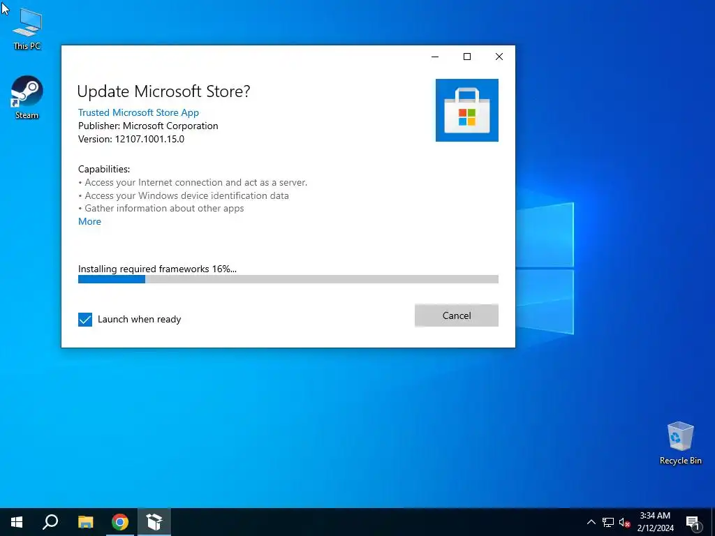
Task: Open Trusted Microsoft Store App link
Action: [139, 112]
